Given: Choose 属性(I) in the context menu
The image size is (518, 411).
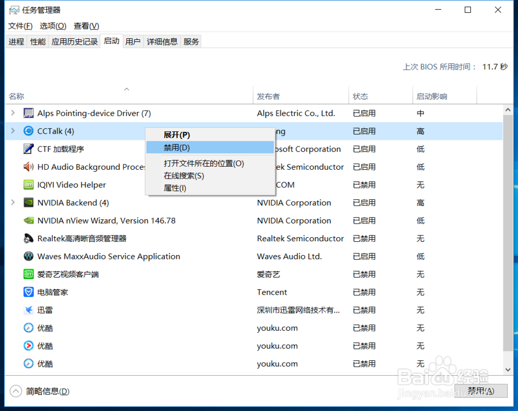Looking at the screenshot, I should coord(210,188).
